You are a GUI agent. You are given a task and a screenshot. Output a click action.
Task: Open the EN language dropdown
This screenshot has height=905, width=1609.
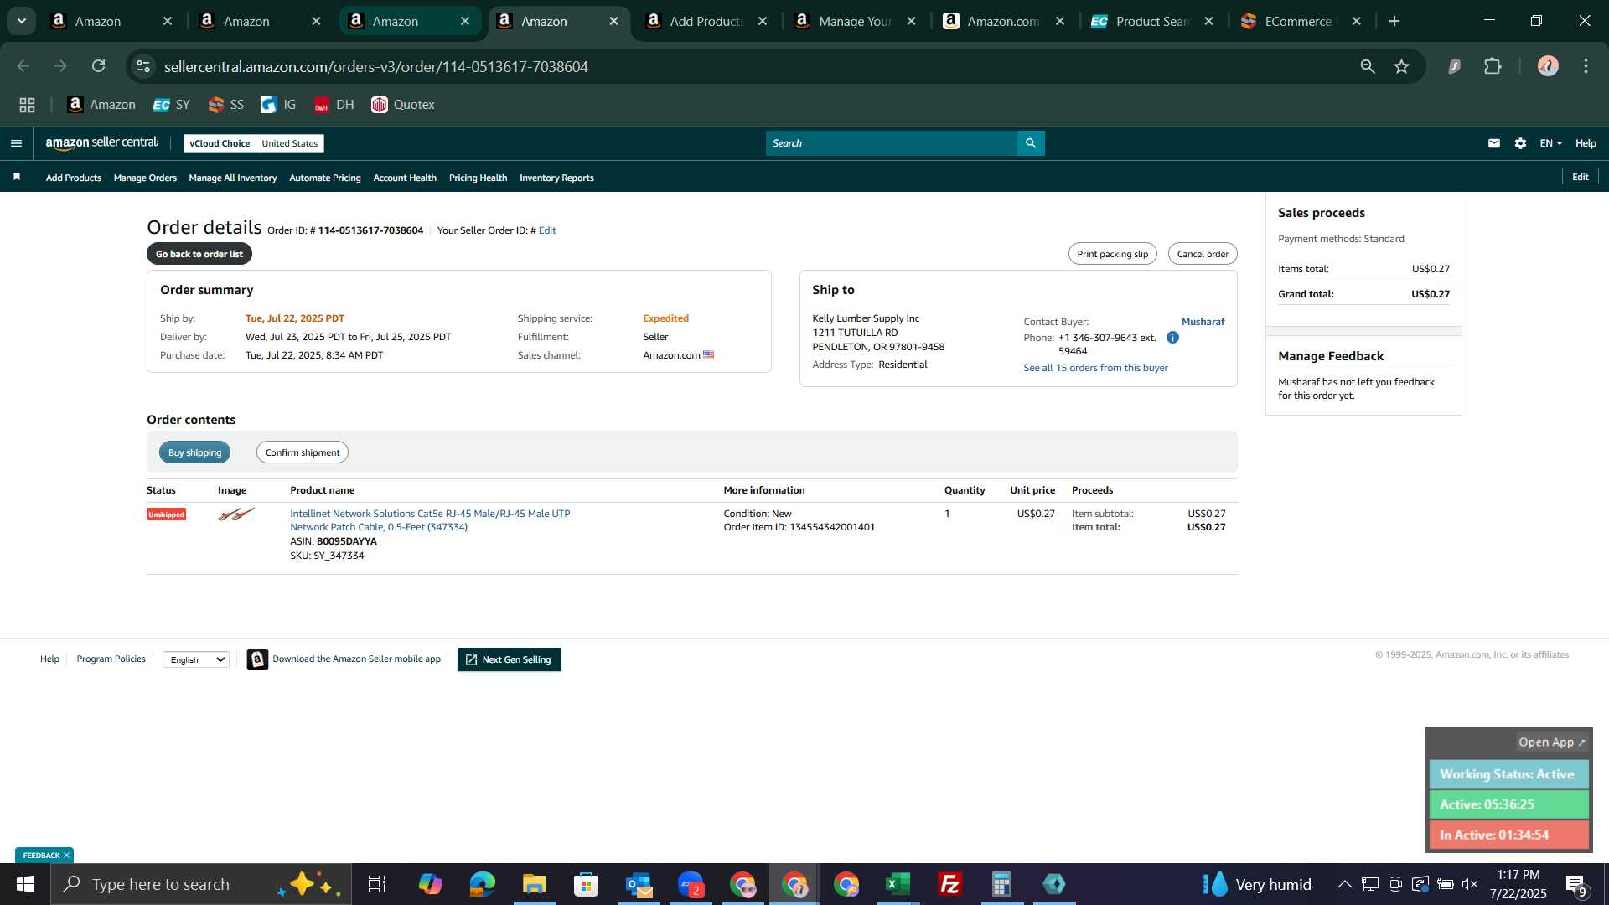[1550, 143]
